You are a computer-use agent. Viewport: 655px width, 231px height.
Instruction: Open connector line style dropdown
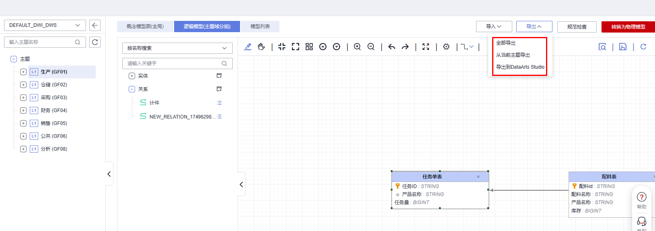467,47
